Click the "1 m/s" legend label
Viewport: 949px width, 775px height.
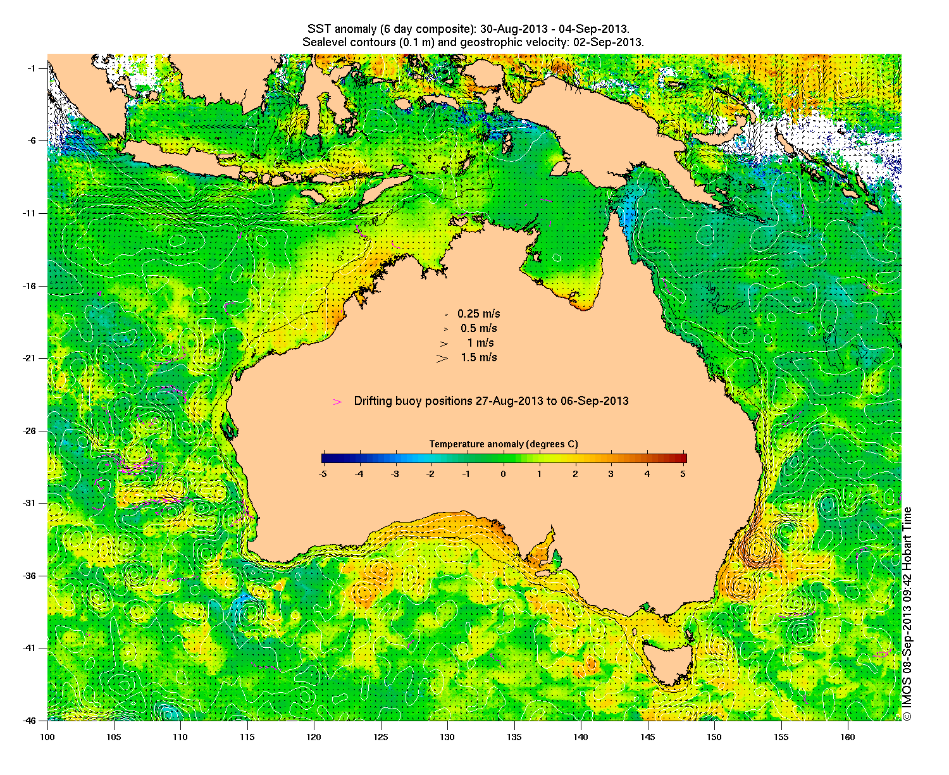tap(481, 343)
